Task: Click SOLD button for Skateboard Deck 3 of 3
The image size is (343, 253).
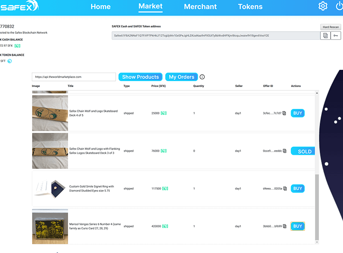Action: coord(303,151)
